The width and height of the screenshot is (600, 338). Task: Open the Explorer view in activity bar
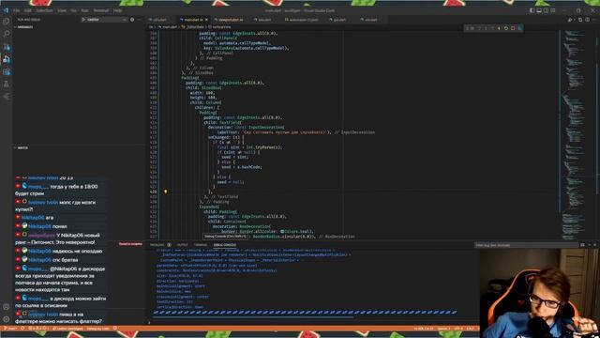tap(7, 22)
